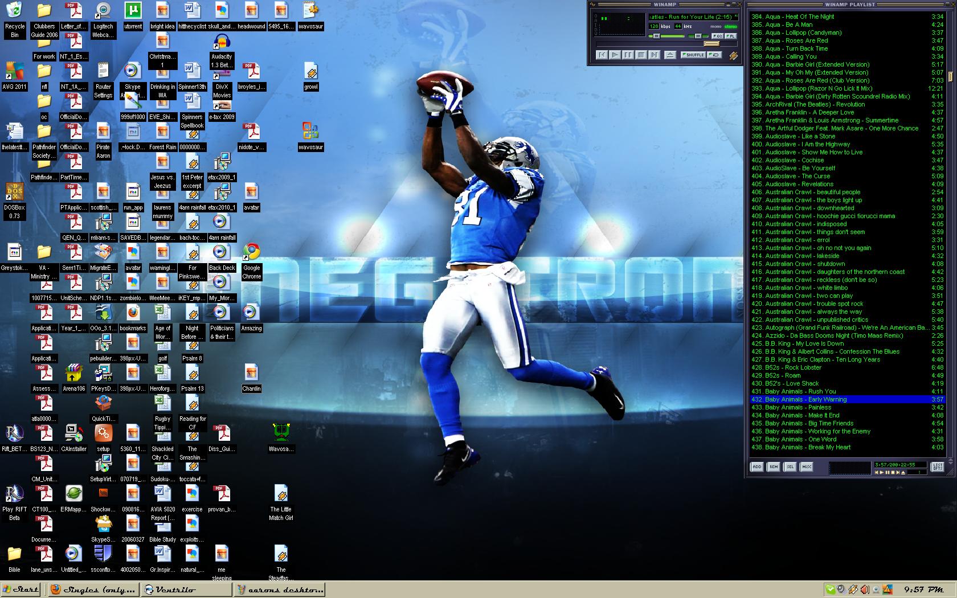The width and height of the screenshot is (957, 598).
Task: Select the Audacity desktop icon
Action: coord(222,43)
